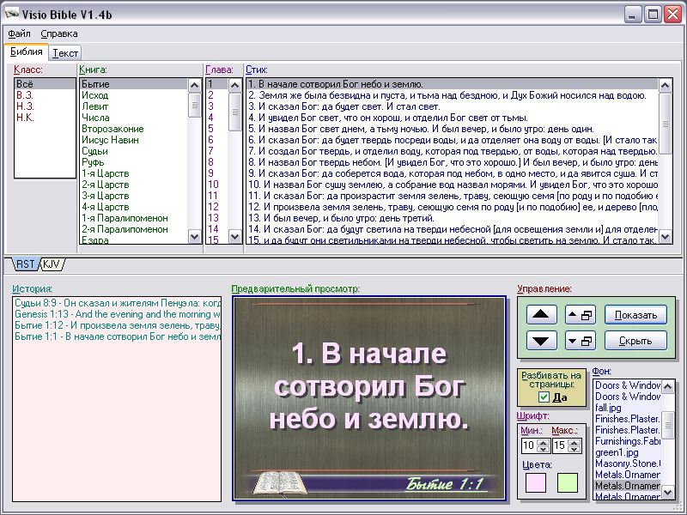Pick the green color swatch under Цвета
The image size is (687, 515).
567,482
